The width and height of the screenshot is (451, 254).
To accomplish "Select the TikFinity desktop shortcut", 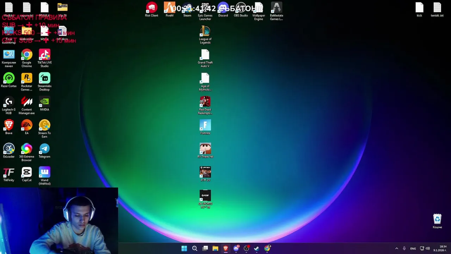I will pyautogui.click(x=9, y=174).
